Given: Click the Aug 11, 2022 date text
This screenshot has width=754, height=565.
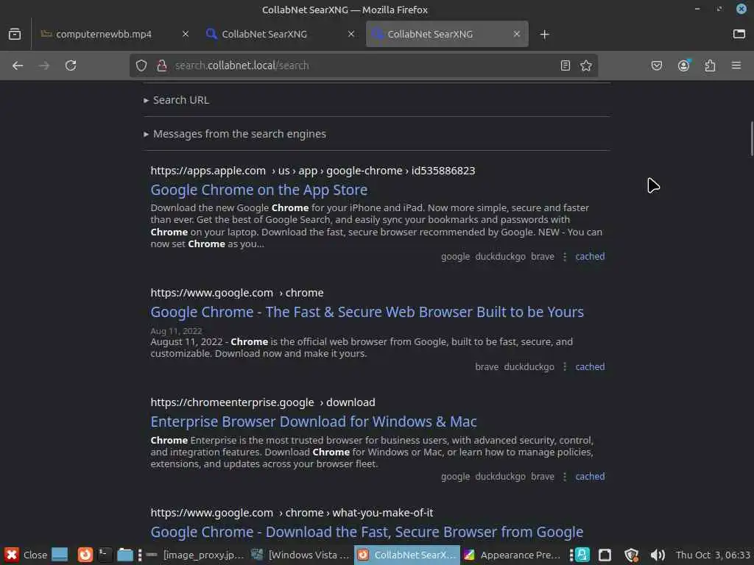Looking at the screenshot, I should coord(176,331).
